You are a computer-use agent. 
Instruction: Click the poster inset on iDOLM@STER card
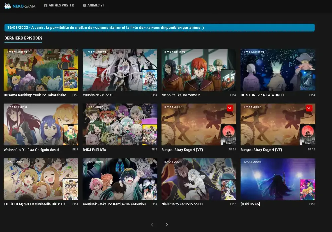[71, 190]
